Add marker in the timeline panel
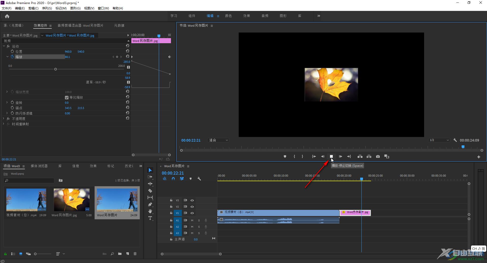The image size is (487, 263). [x=190, y=179]
